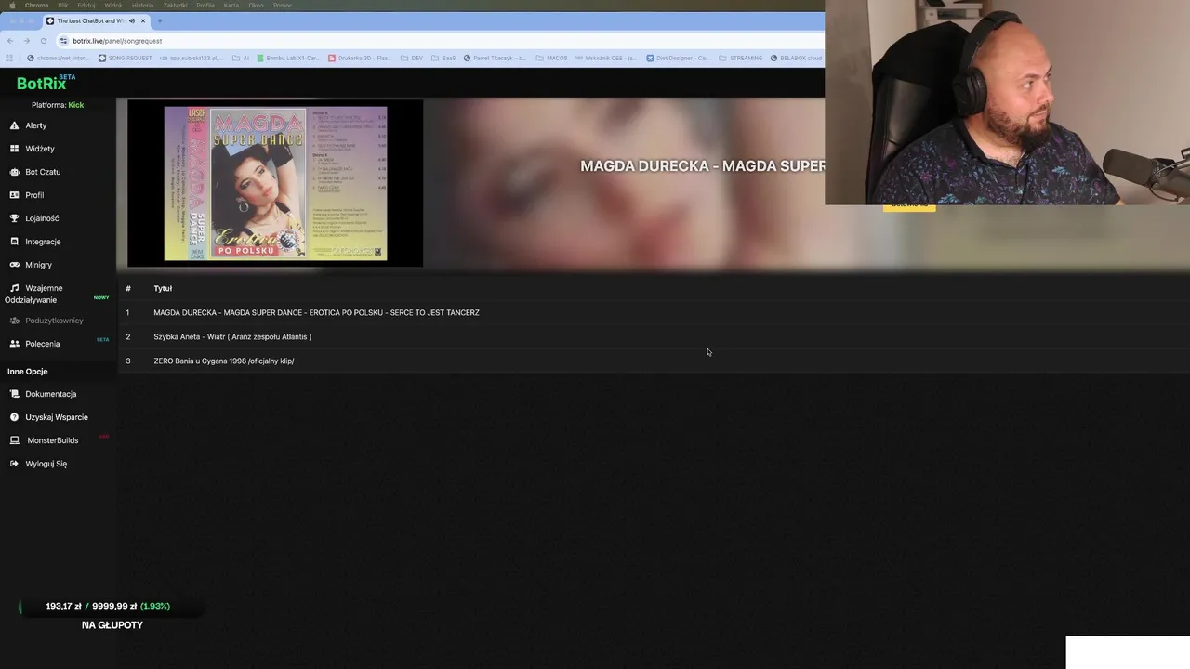Open Zakładki menu
This screenshot has height=669, width=1190.
click(175, 5)
